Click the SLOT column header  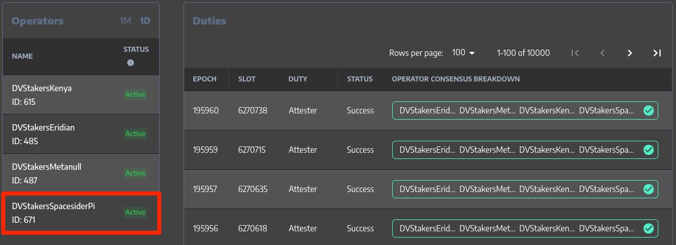coord(247,79)
